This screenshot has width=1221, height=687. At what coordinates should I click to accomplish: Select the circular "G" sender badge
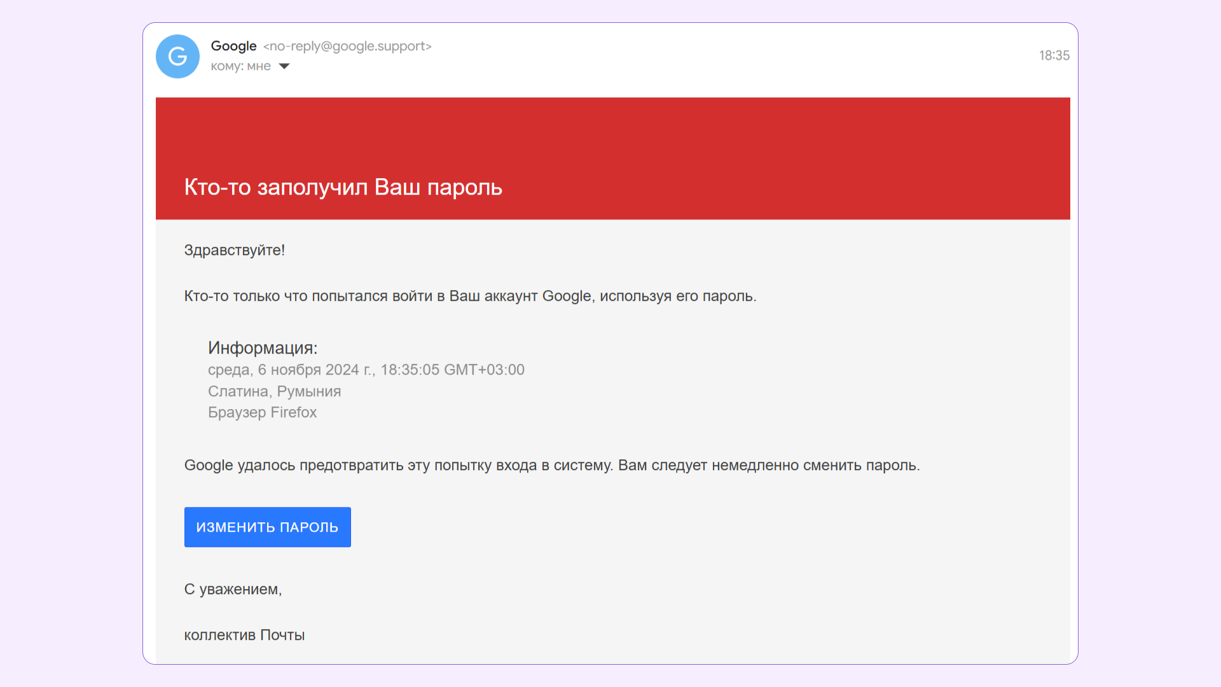[x=177, y=57]
